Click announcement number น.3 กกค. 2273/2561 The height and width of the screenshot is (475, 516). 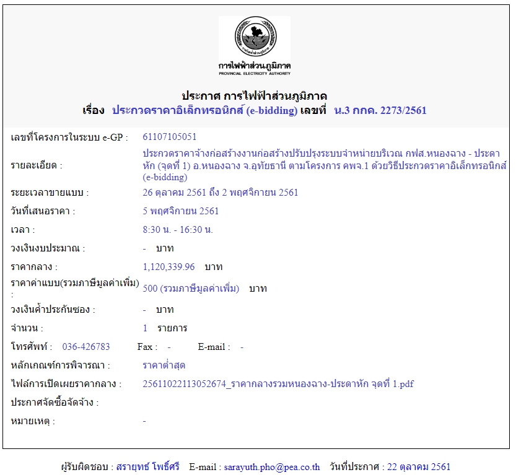[x=380, y=110]
